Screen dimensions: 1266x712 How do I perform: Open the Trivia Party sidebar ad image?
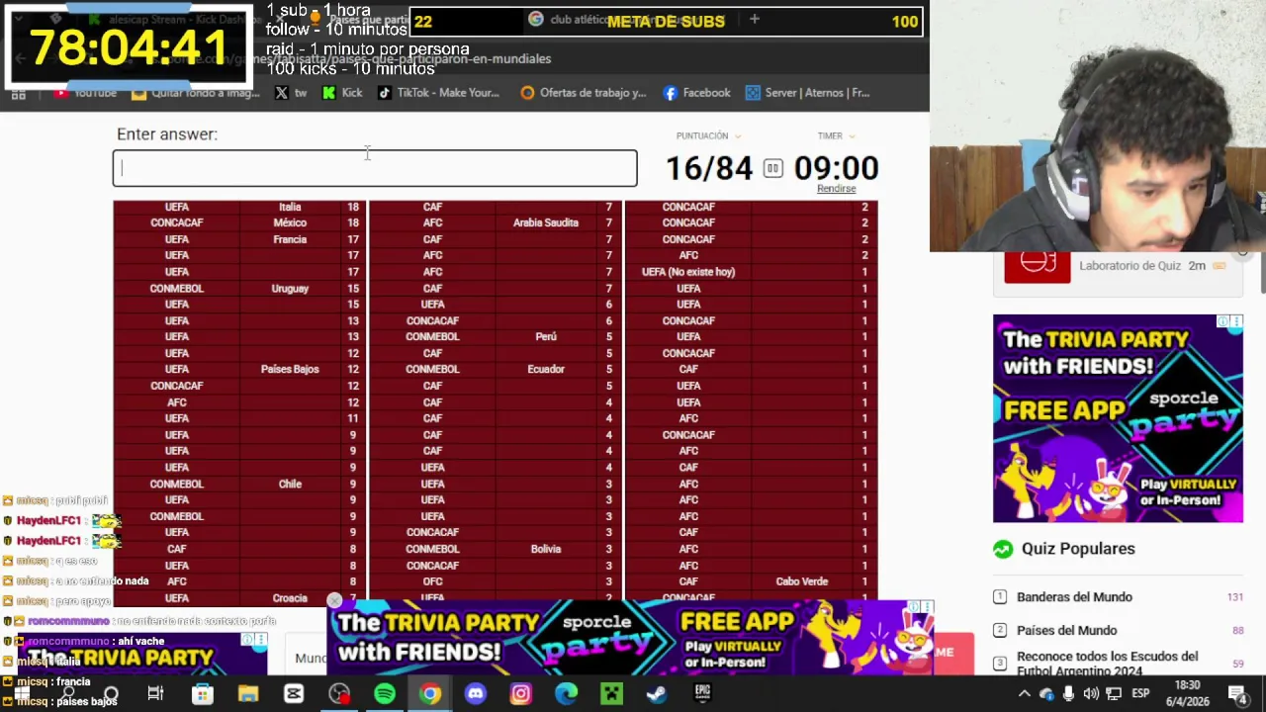(1118, 418)
